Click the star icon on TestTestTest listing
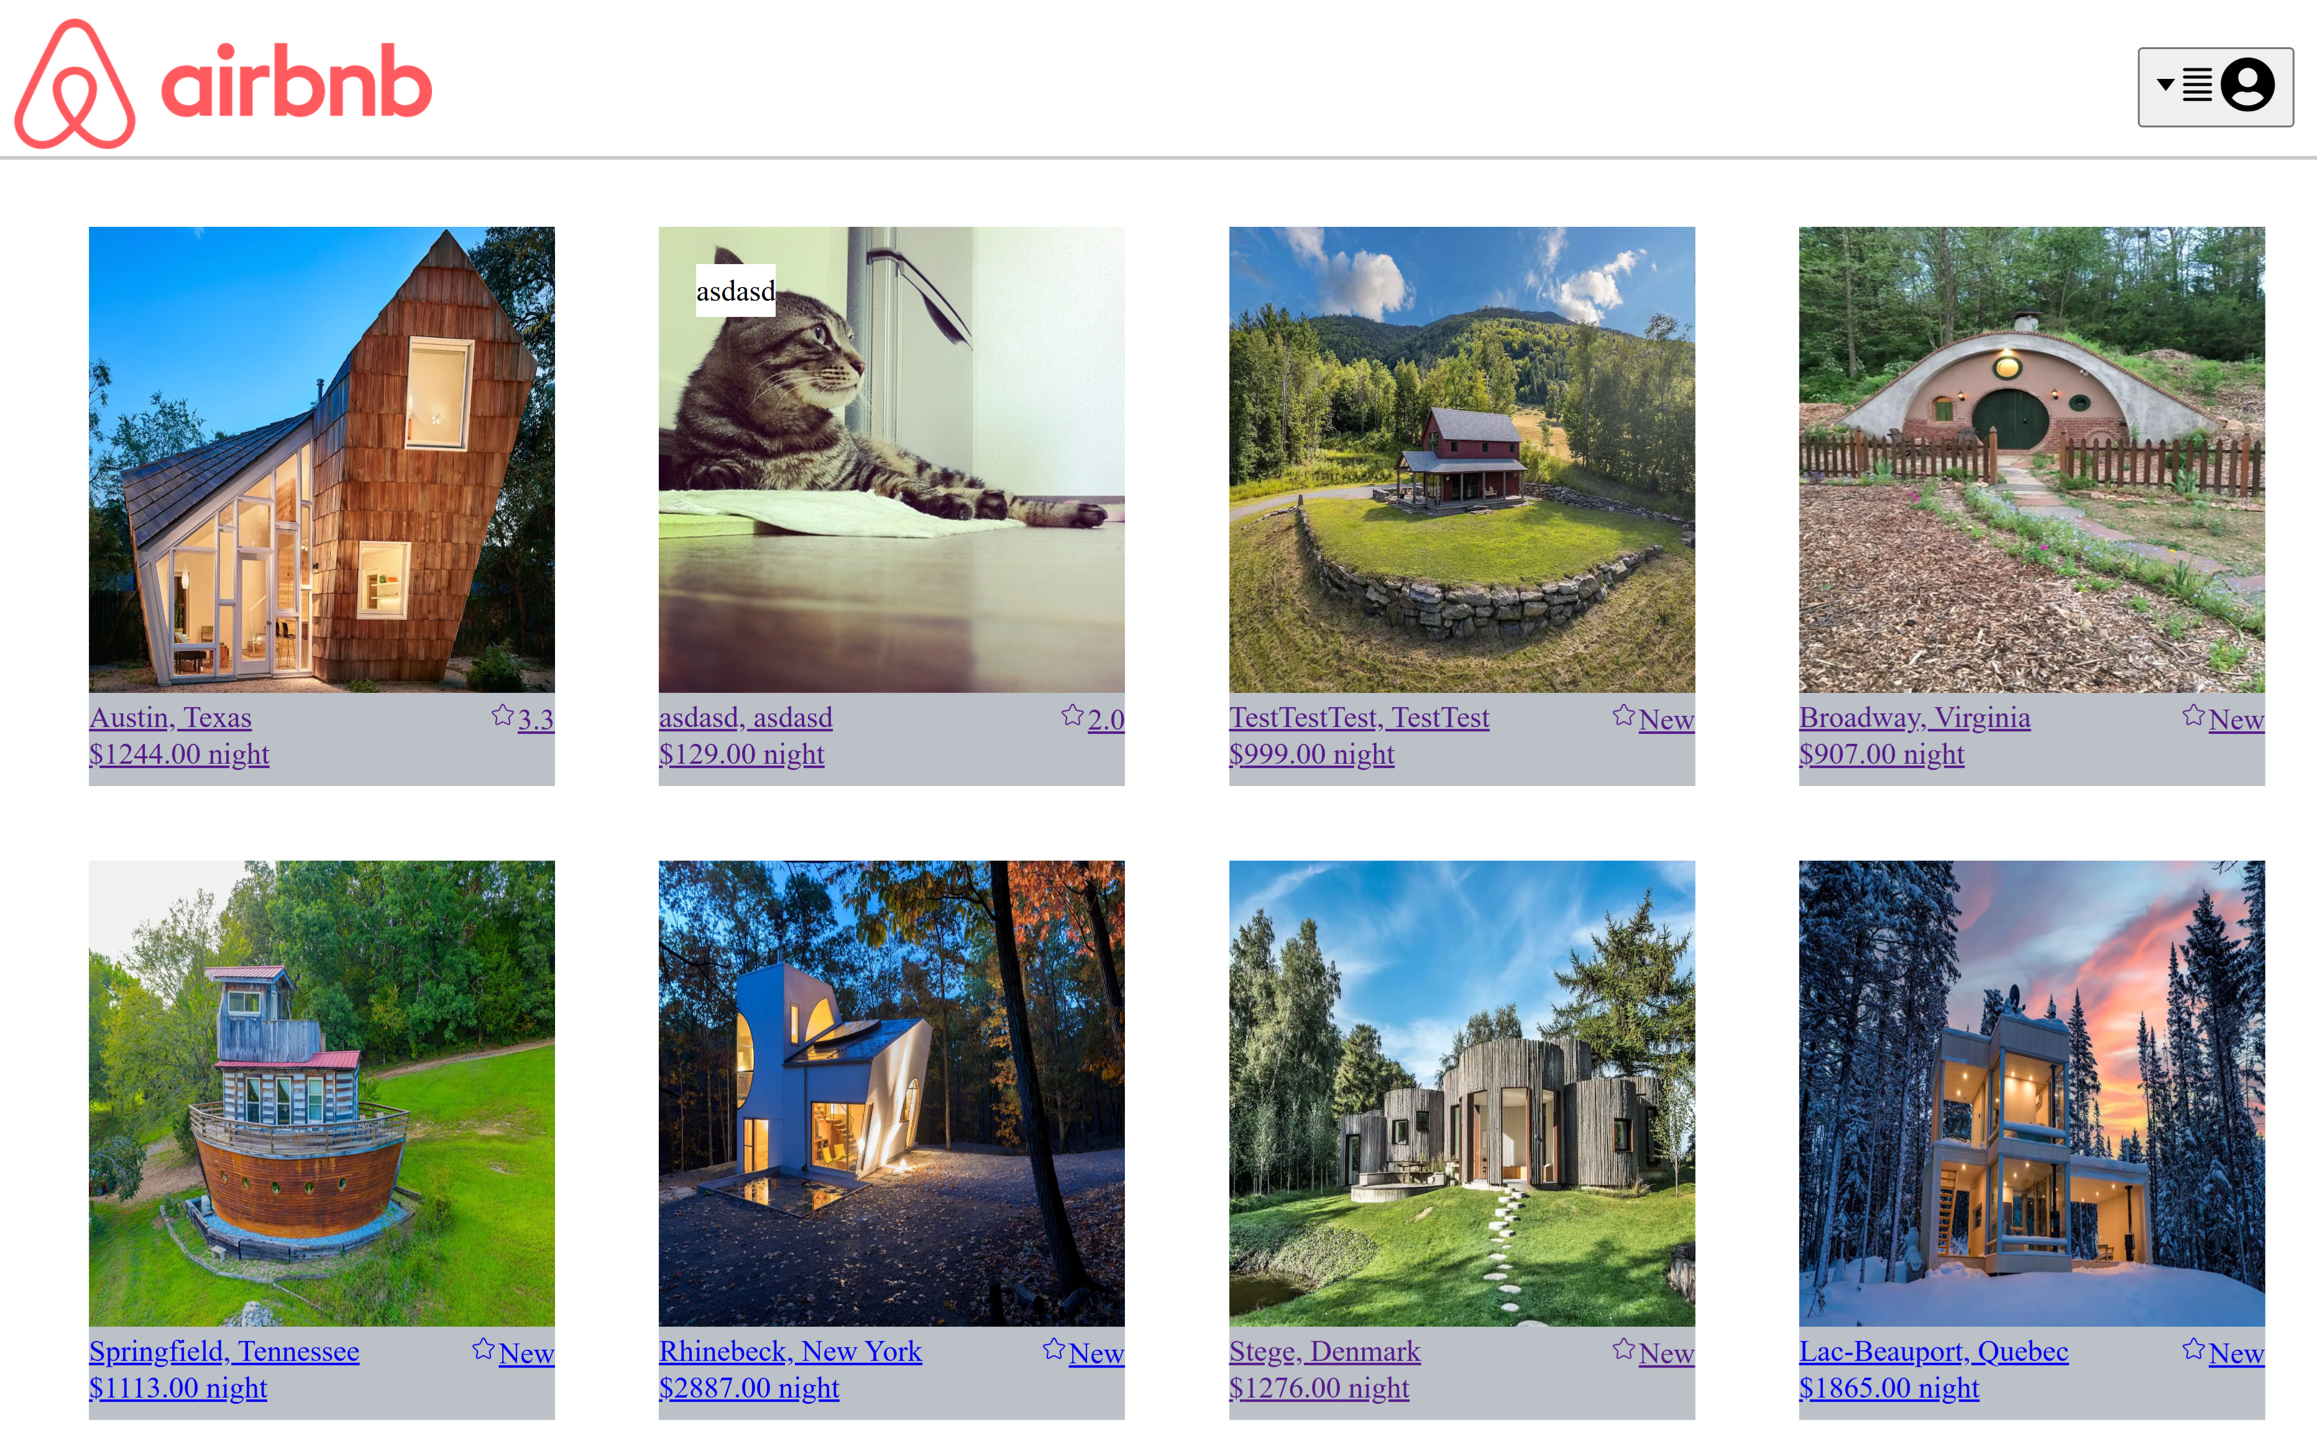The image size is (2317, 1448). [x=1624, y=715]
